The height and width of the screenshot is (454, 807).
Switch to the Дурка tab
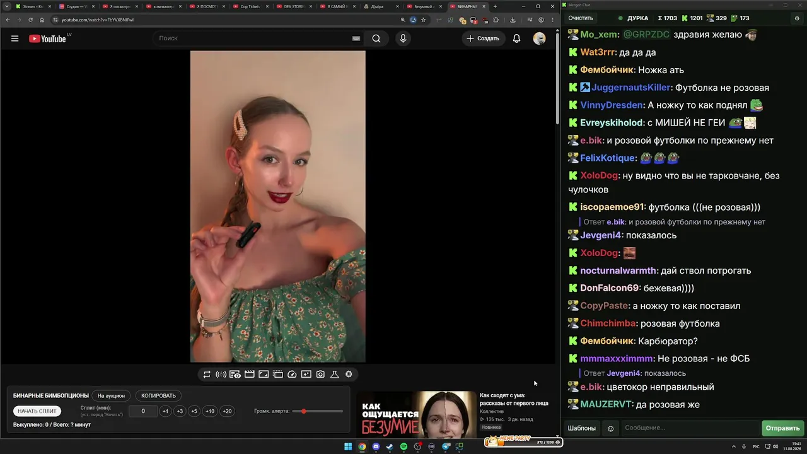click(x=380, y=6)
